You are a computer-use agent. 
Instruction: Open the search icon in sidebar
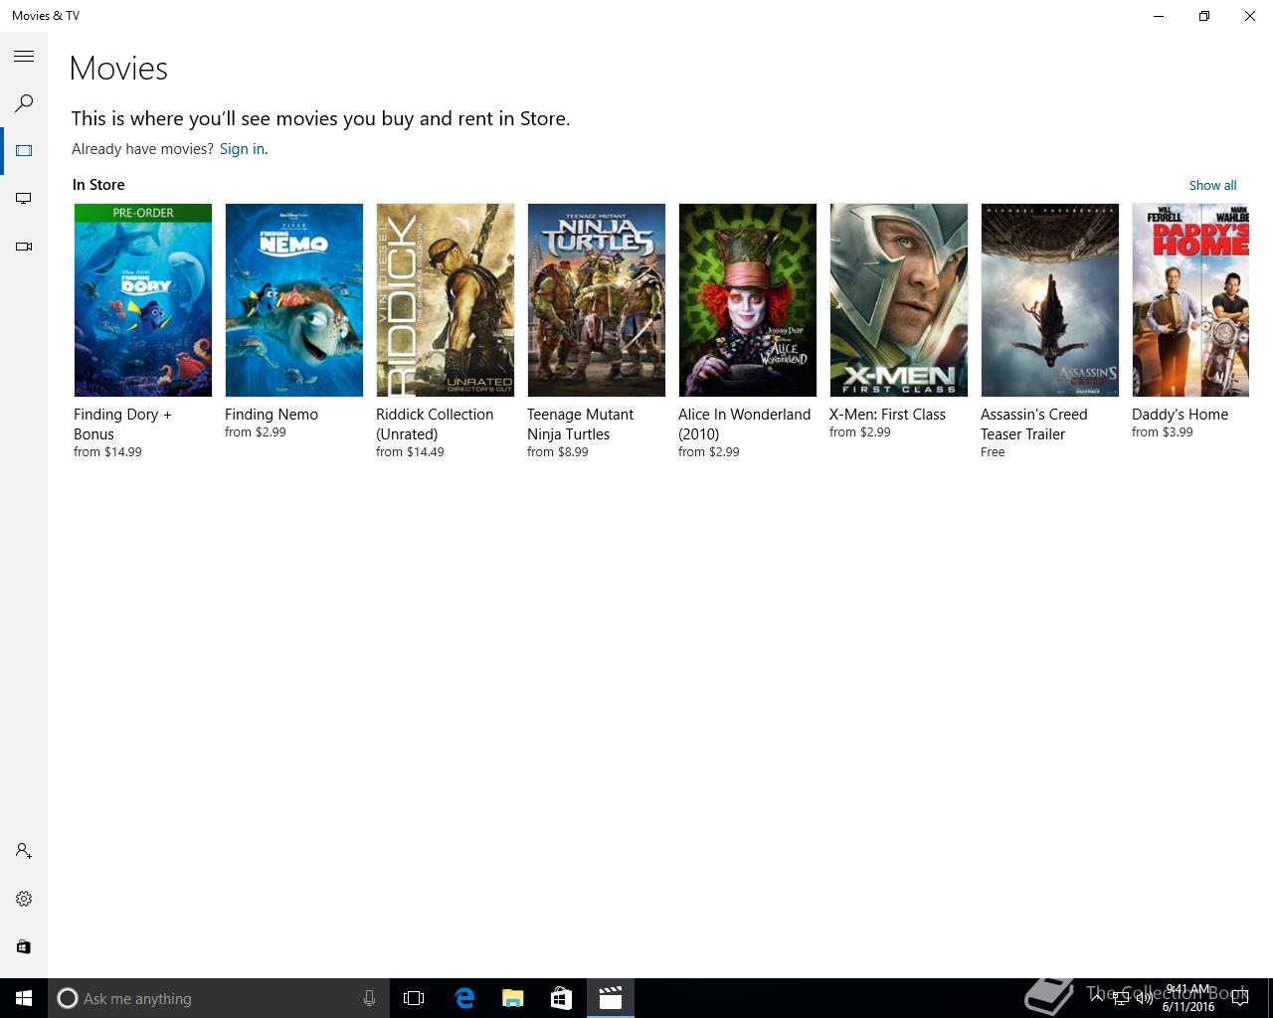tap(24, 103)
